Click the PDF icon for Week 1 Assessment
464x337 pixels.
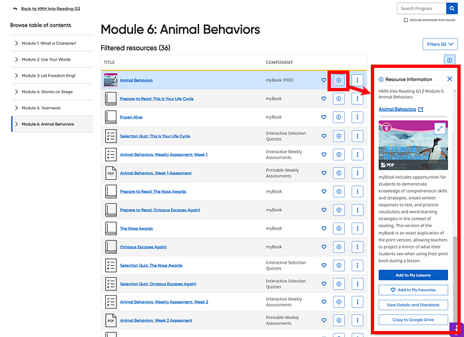click(x=111, y=173)
